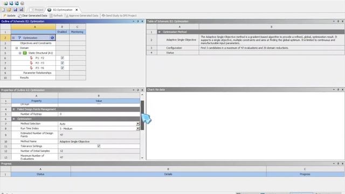Open the Method Selection dropdown
The image size is (345, 194).
click(138, 123)
